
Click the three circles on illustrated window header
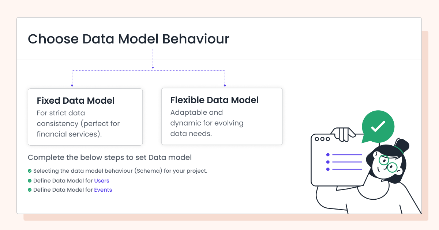(322, 139)
